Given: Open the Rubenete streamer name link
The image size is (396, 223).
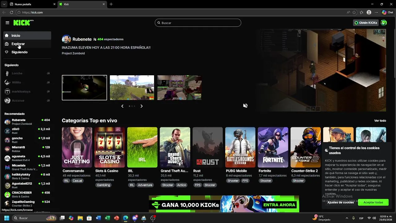Looking at the screenshot, I should click(x=82, y=39).
